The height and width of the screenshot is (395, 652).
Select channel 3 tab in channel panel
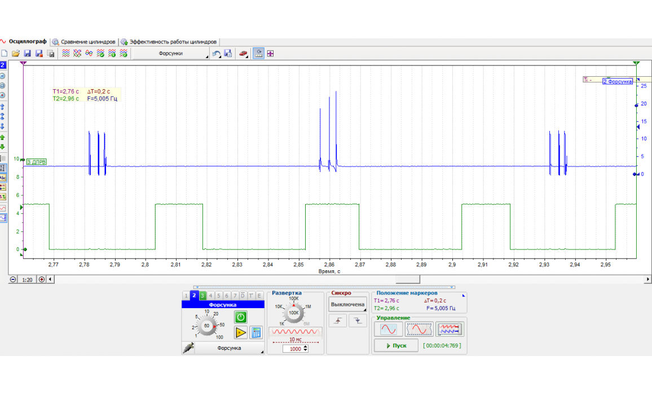pos(202,296)
